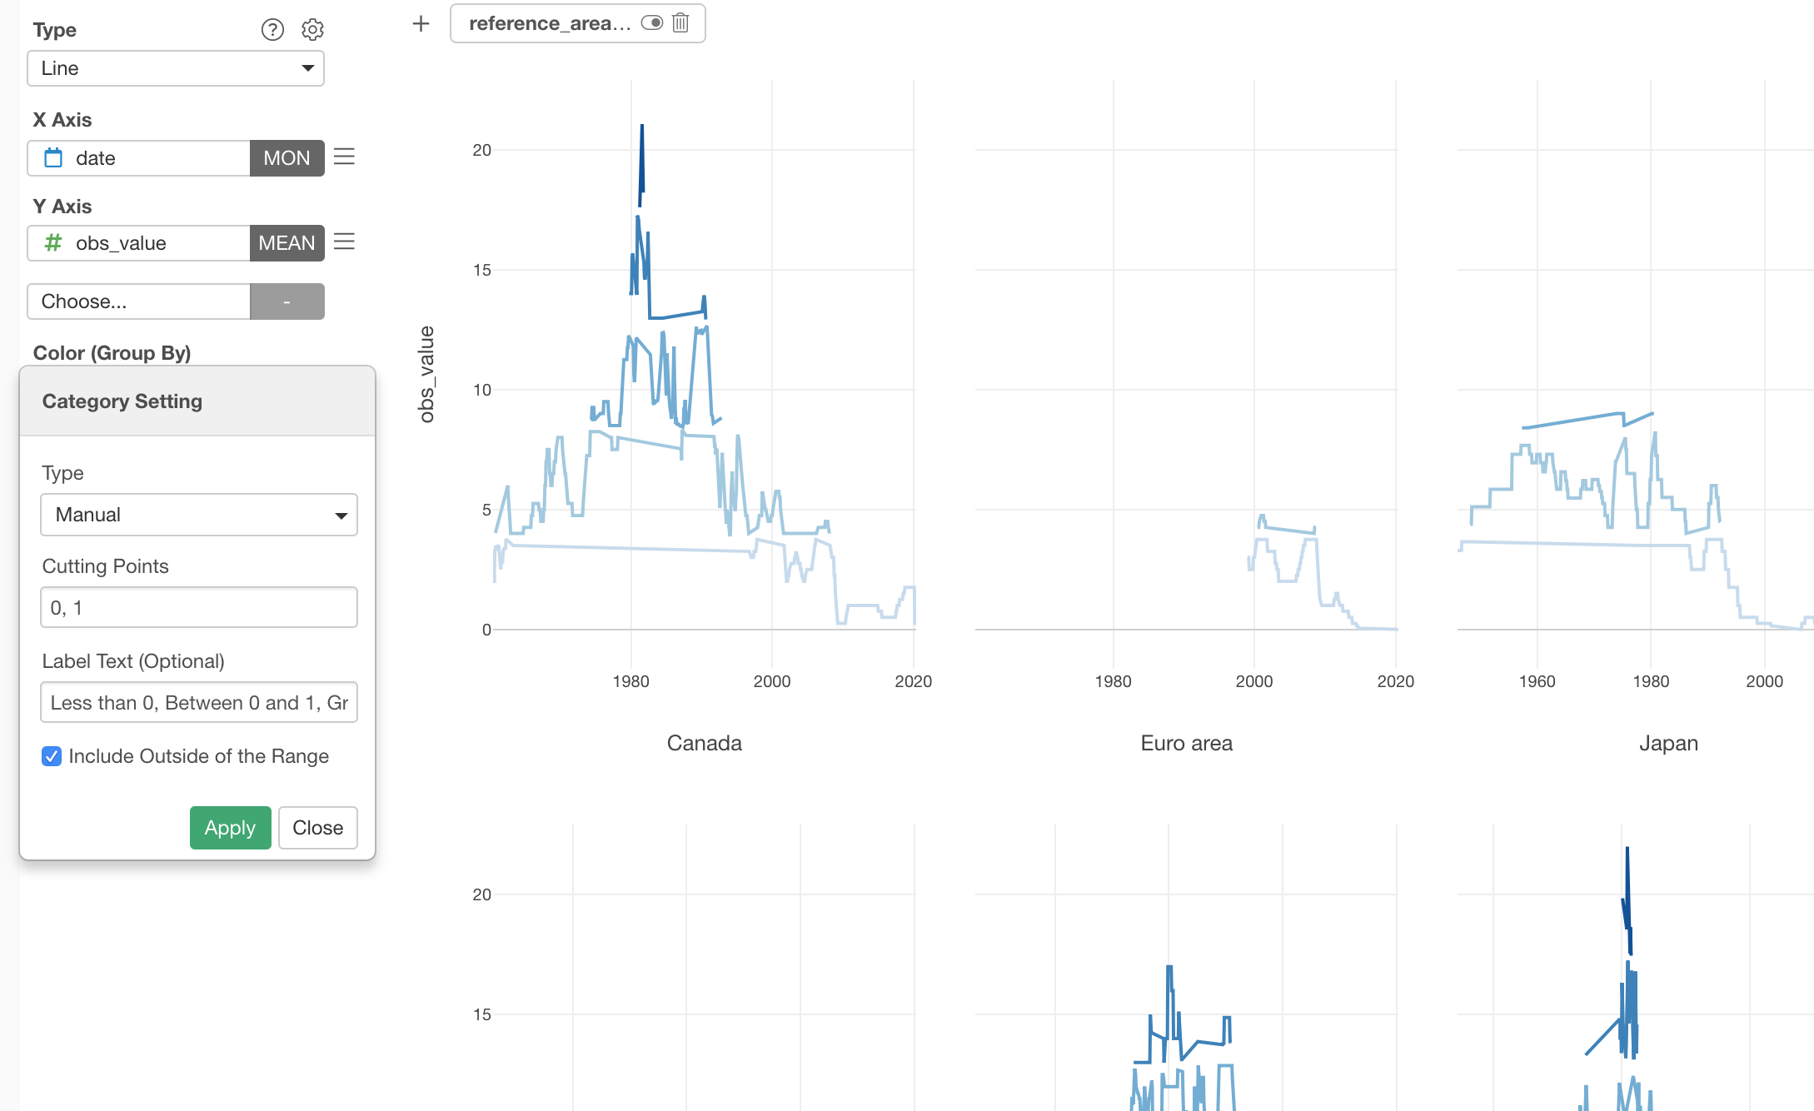Viewport: 1814px width, 1111px height.
Task: Click the Label Text input field
Action: coord(199,703)
